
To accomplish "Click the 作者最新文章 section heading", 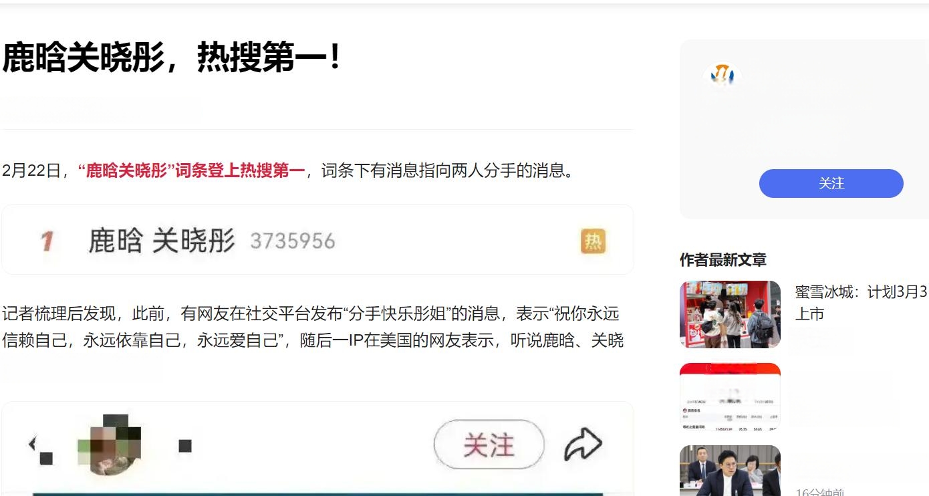I will point(722,259).
